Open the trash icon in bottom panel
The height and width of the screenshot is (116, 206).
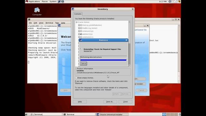(x=180, y=114)
